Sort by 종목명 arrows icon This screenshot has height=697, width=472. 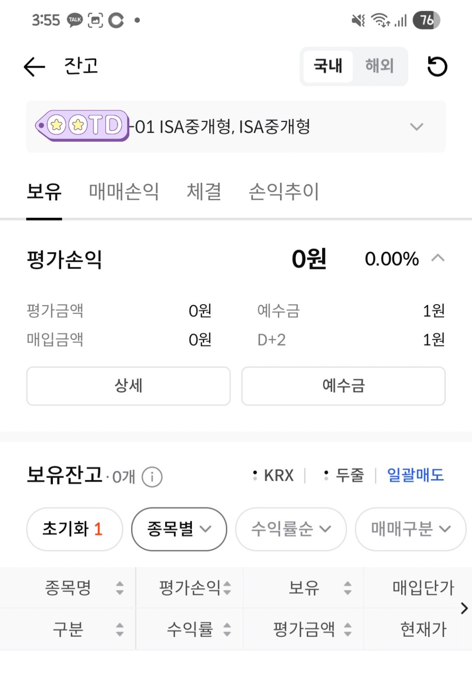point(120,588)
